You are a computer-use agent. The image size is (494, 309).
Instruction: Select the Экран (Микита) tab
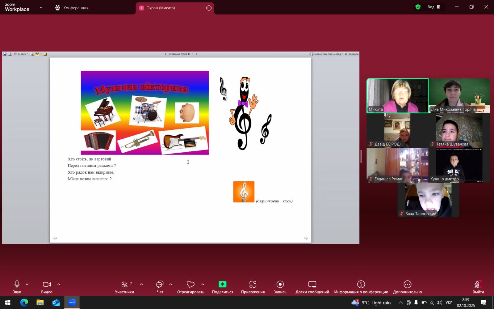coord(161,8)
